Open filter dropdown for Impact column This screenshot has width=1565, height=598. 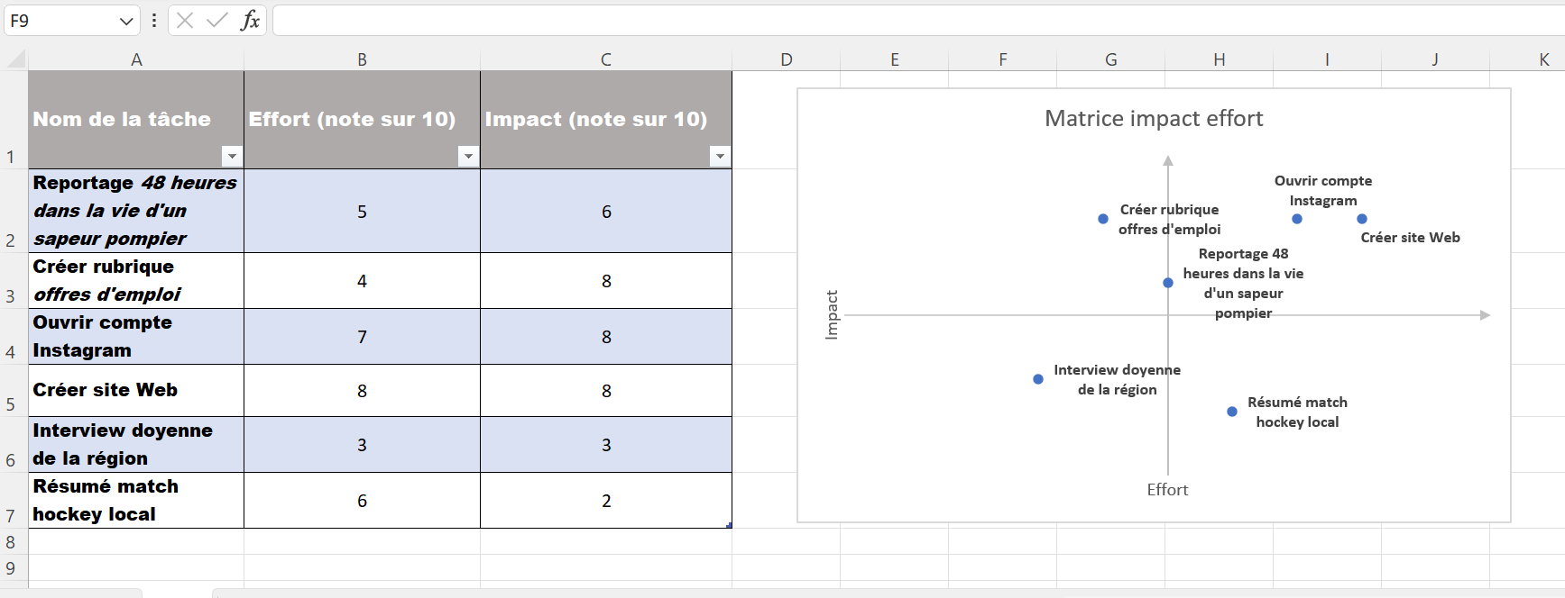point(720,156)
